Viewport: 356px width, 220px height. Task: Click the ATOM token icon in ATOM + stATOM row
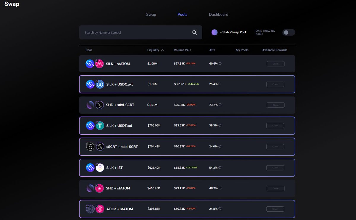[x=90, y=209]
